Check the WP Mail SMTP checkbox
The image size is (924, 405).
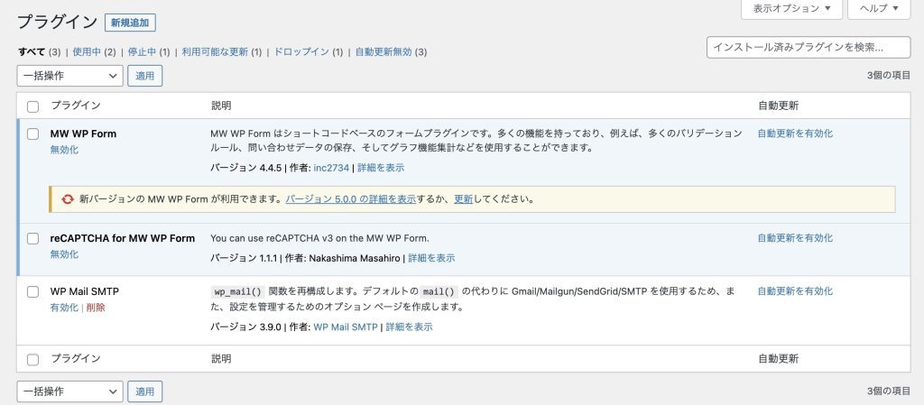click(33, 291)
